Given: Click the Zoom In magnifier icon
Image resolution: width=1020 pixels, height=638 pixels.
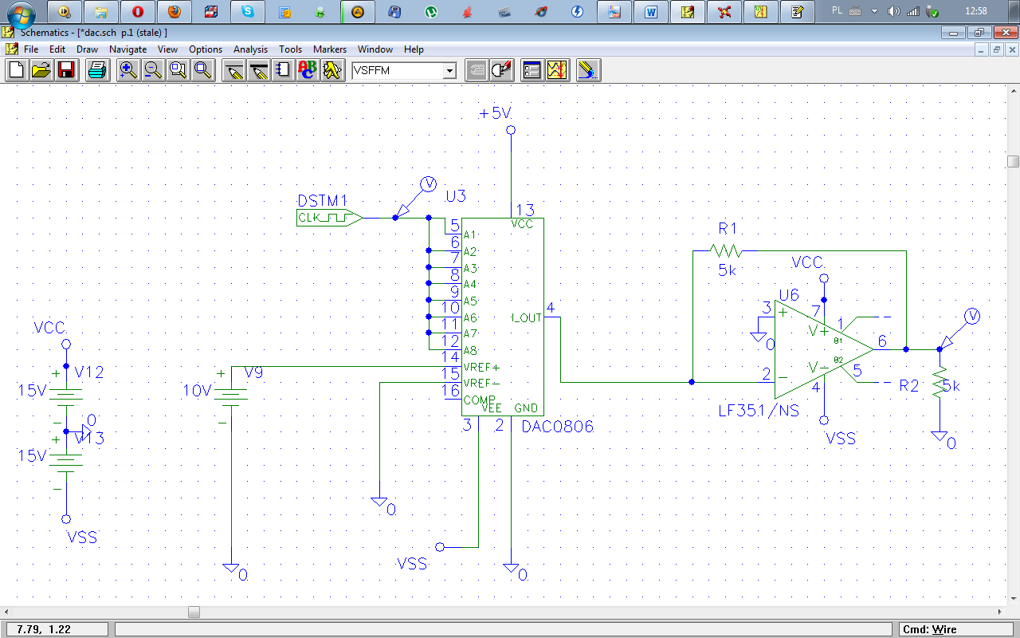Looking at the screenshot, I should [127, 70].
